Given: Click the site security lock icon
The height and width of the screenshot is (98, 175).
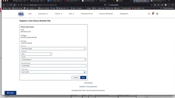Looking at the screenshot, I should pos(21,5).
